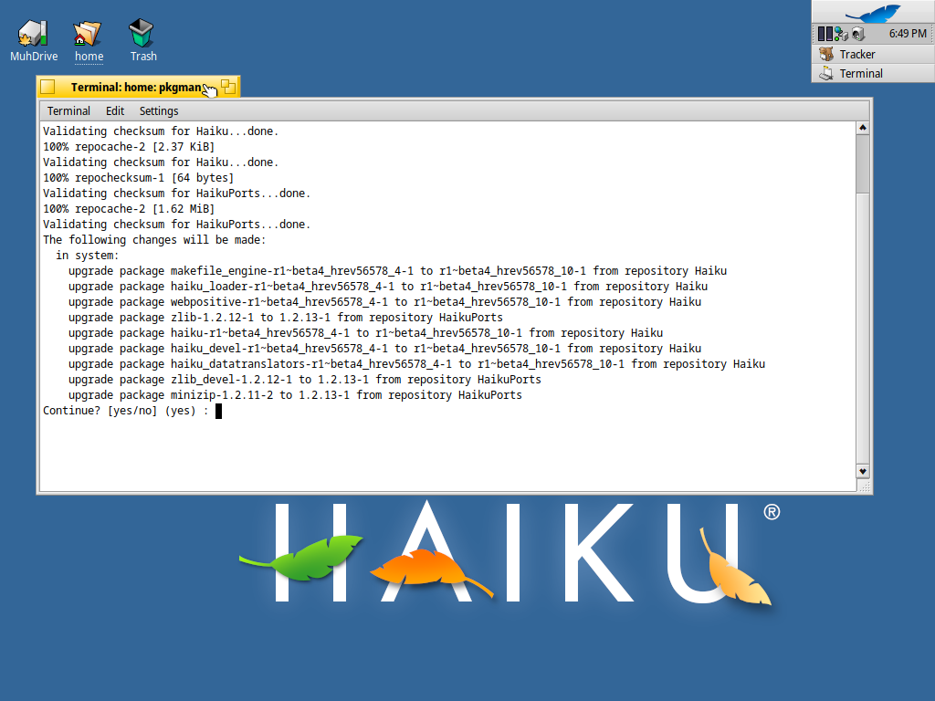Click the scrollbar down arrow
Screen dimensions: 935x701
pyautogui.click(x=862, y=473)
